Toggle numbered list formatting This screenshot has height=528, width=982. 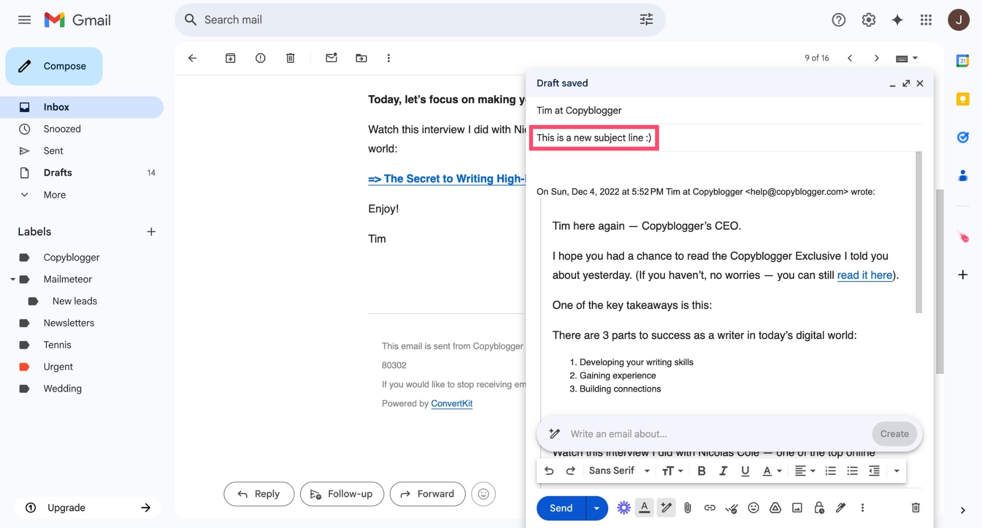[830, 471]
